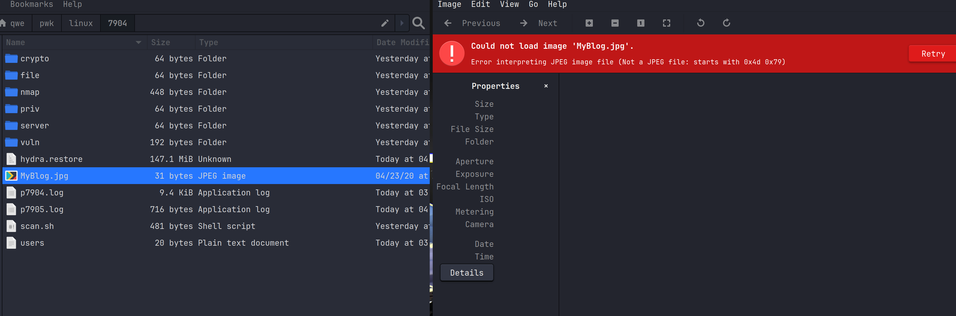The image size is (956, 316).
Task: Select the nmap folder icon
Action: (x=11, y=92)
